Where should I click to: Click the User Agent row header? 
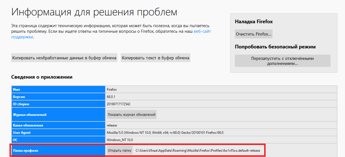58,133
